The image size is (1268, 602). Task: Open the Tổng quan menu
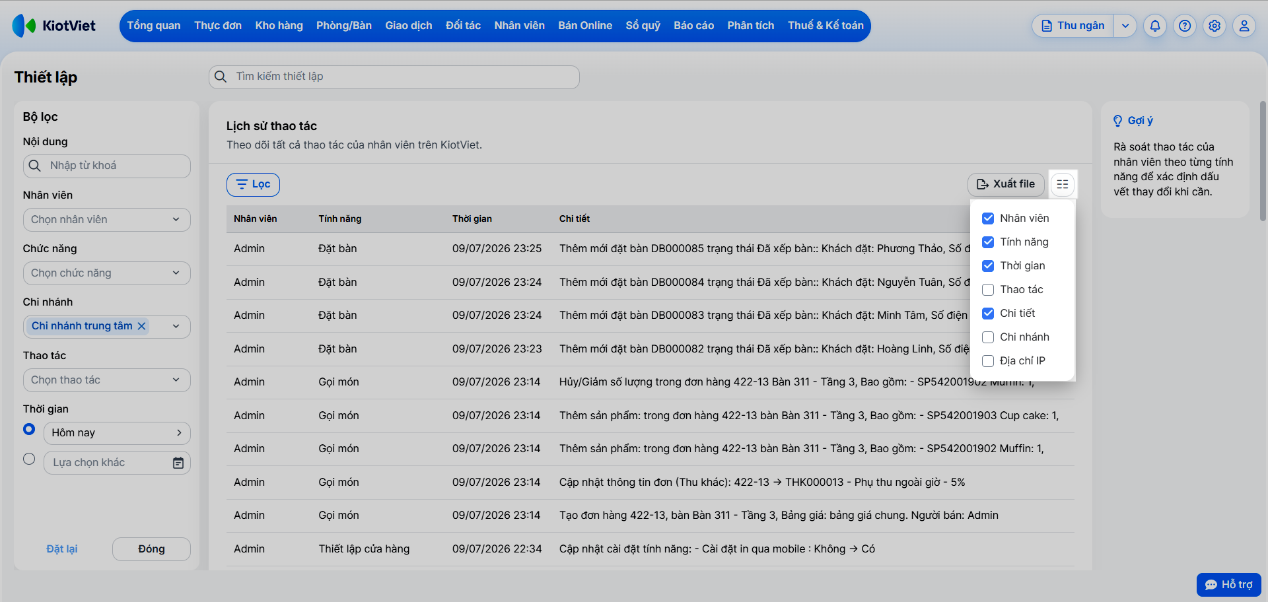(x=154, y=26)
